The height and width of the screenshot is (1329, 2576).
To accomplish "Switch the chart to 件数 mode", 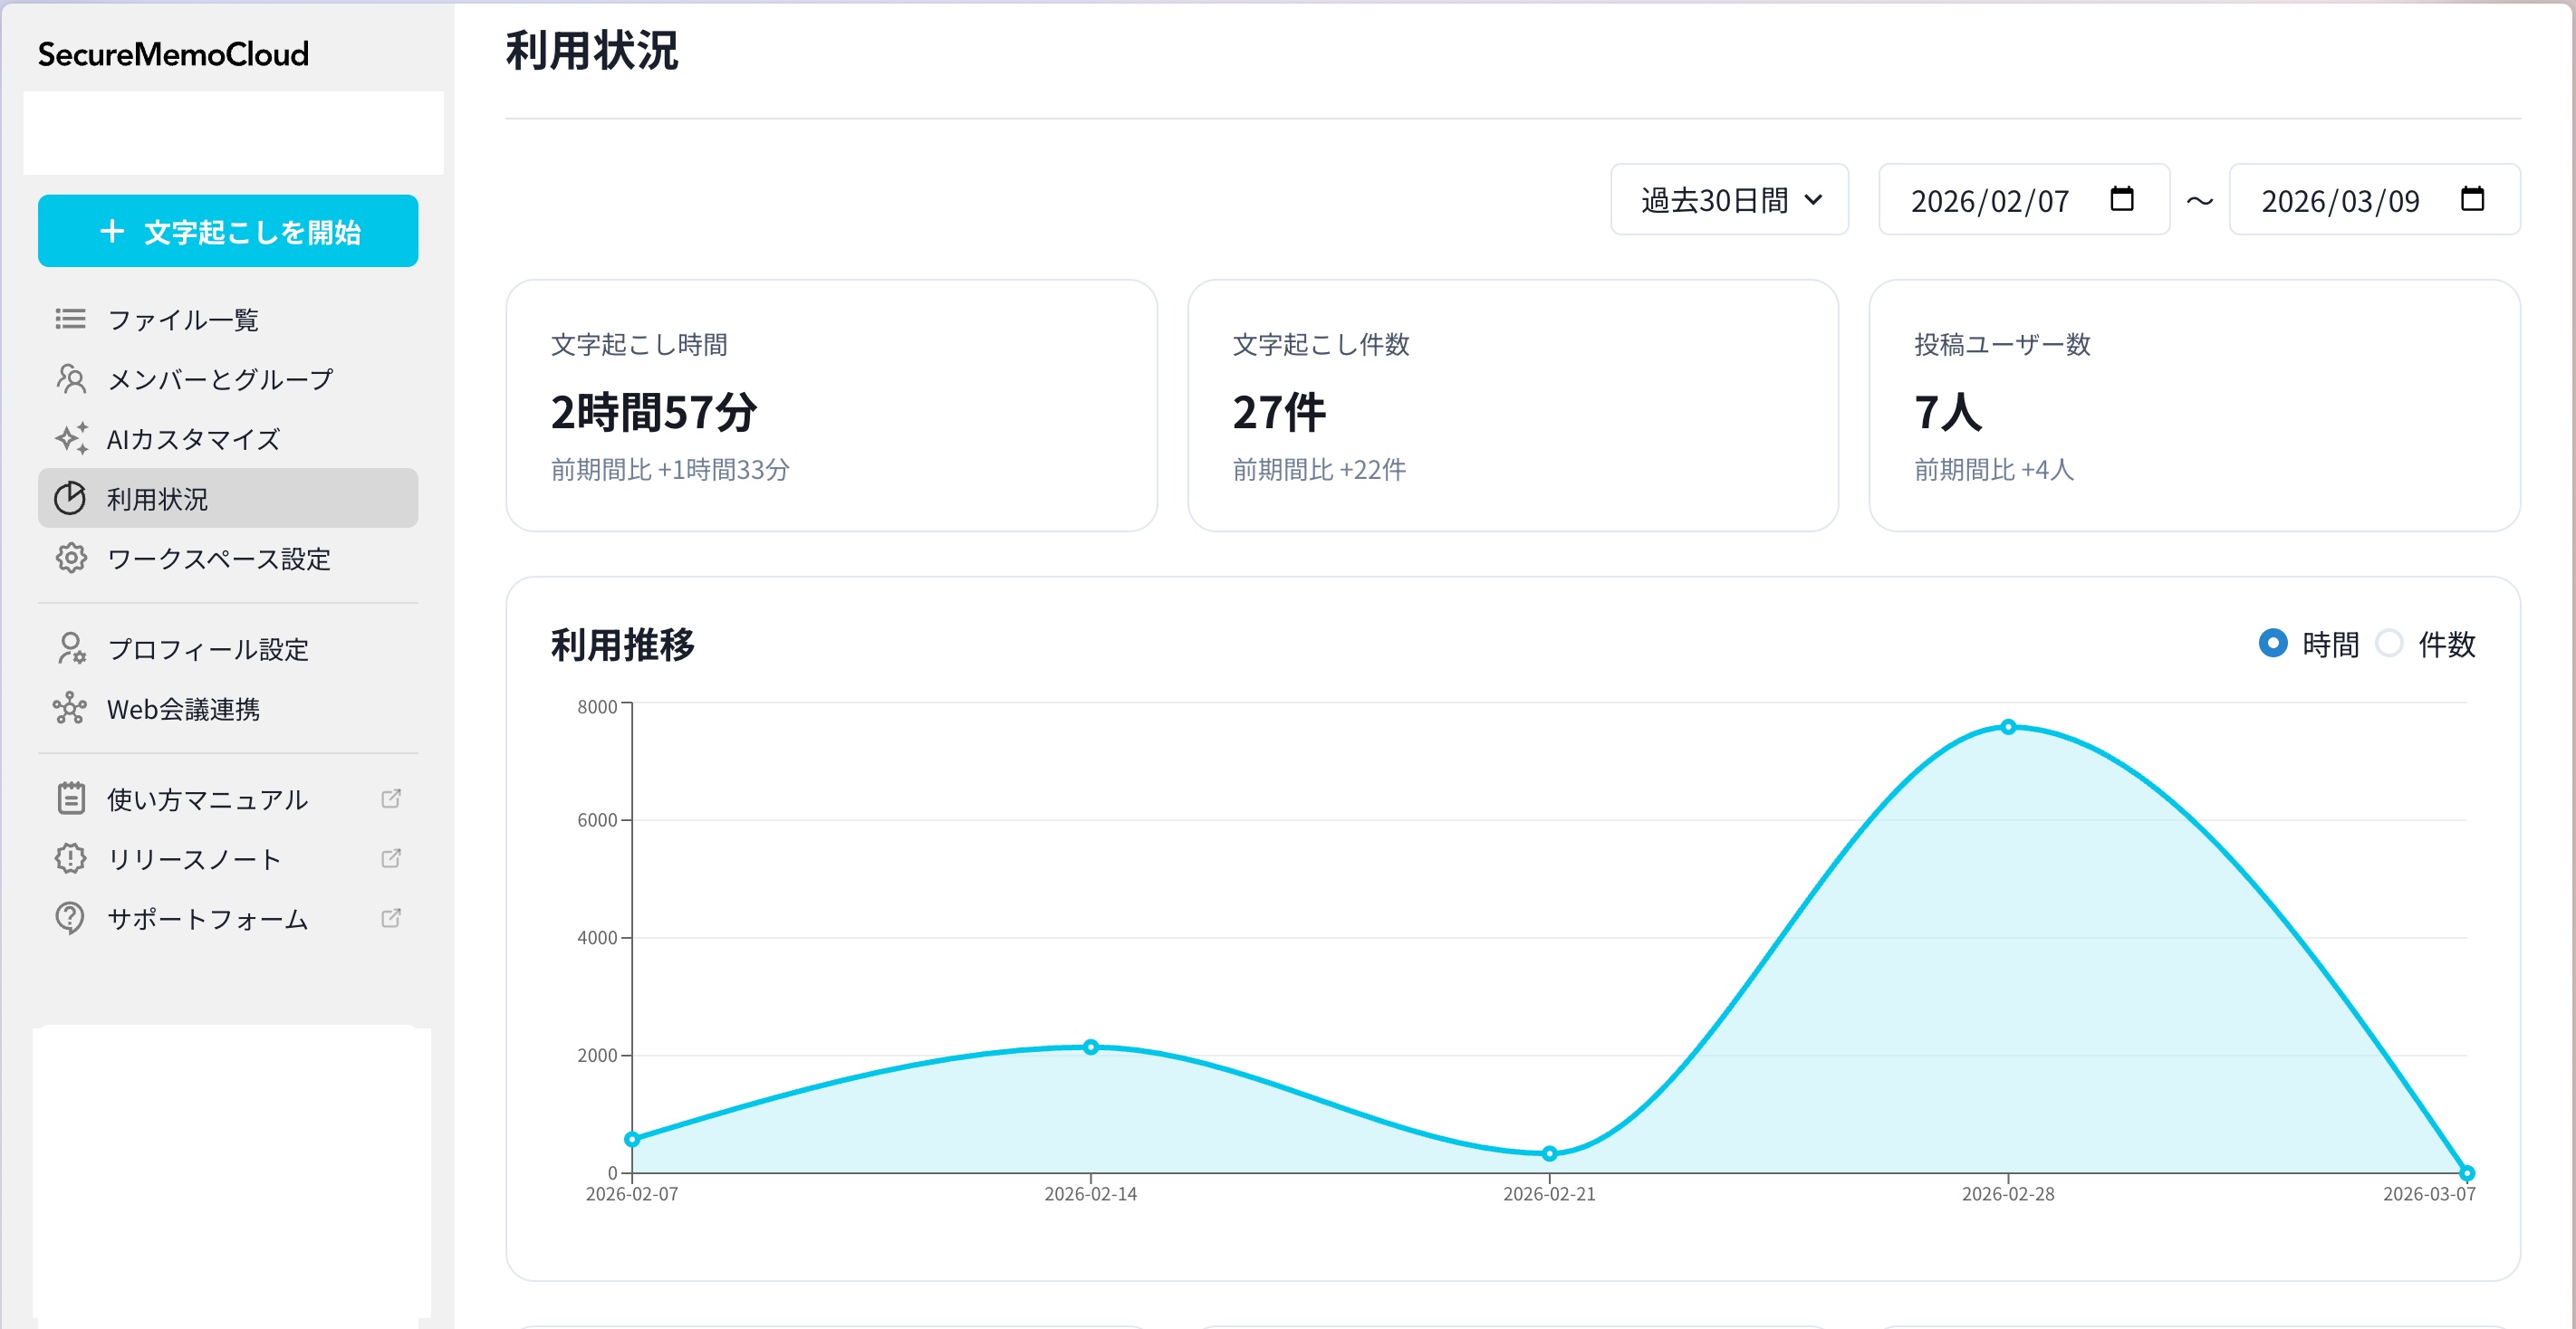I will [2391, 645].
